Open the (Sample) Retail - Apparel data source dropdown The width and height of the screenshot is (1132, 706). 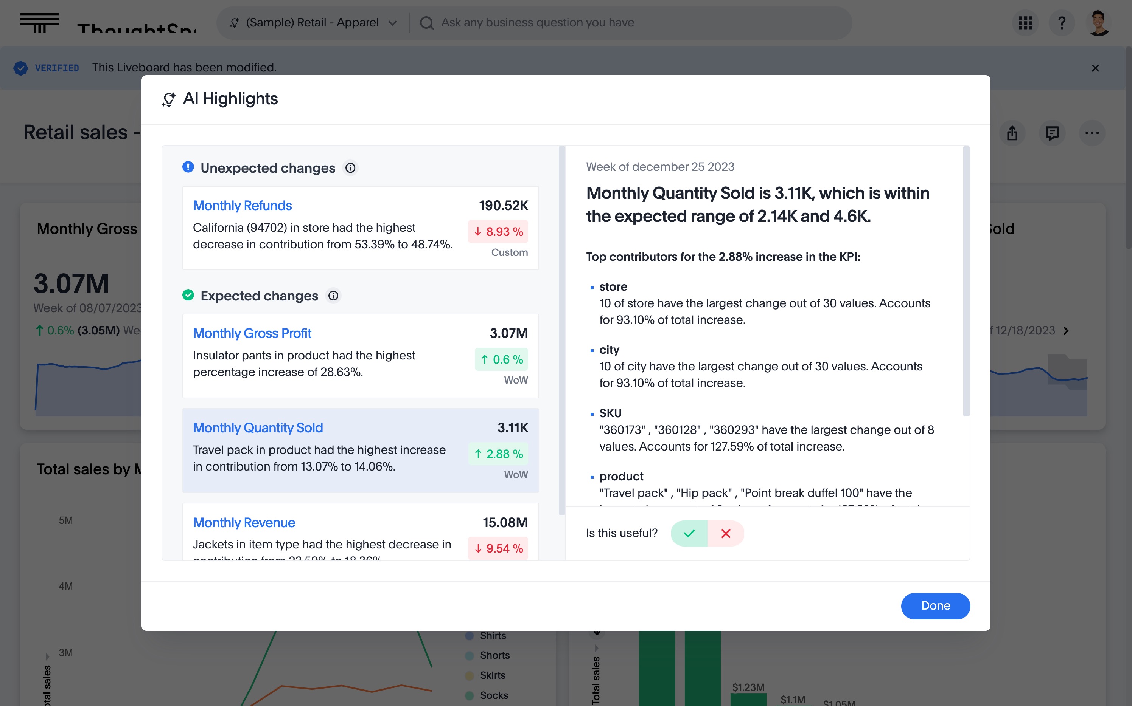click(x=313, y=23)
